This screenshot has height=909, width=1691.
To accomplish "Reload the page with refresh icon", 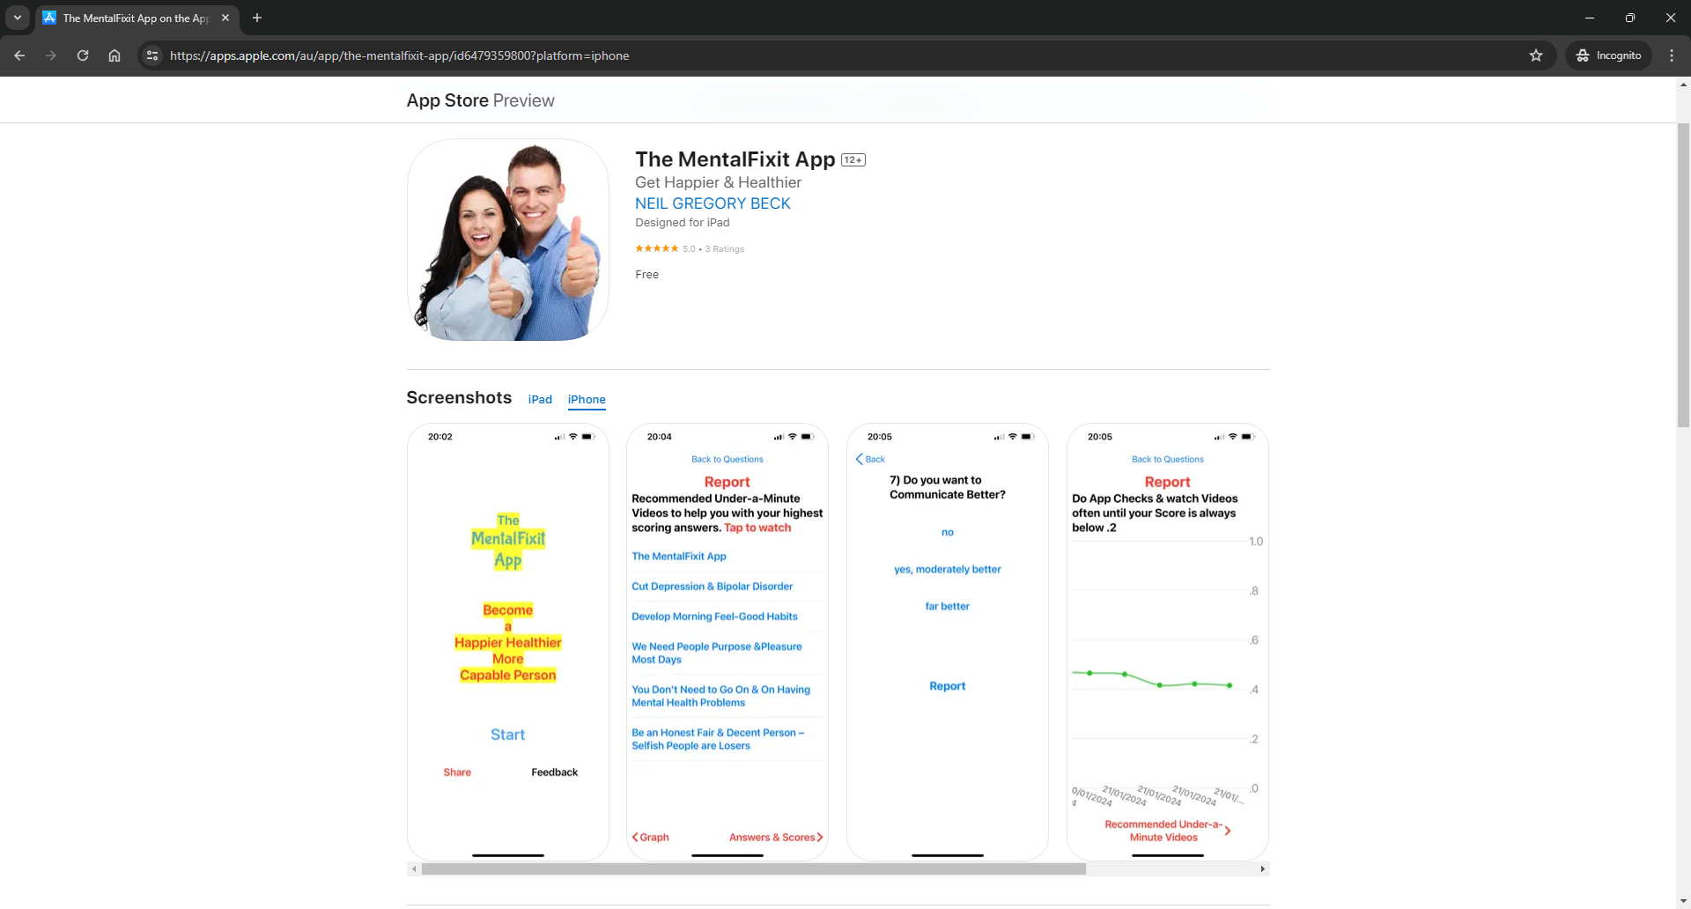I will [x=83, y=55].
